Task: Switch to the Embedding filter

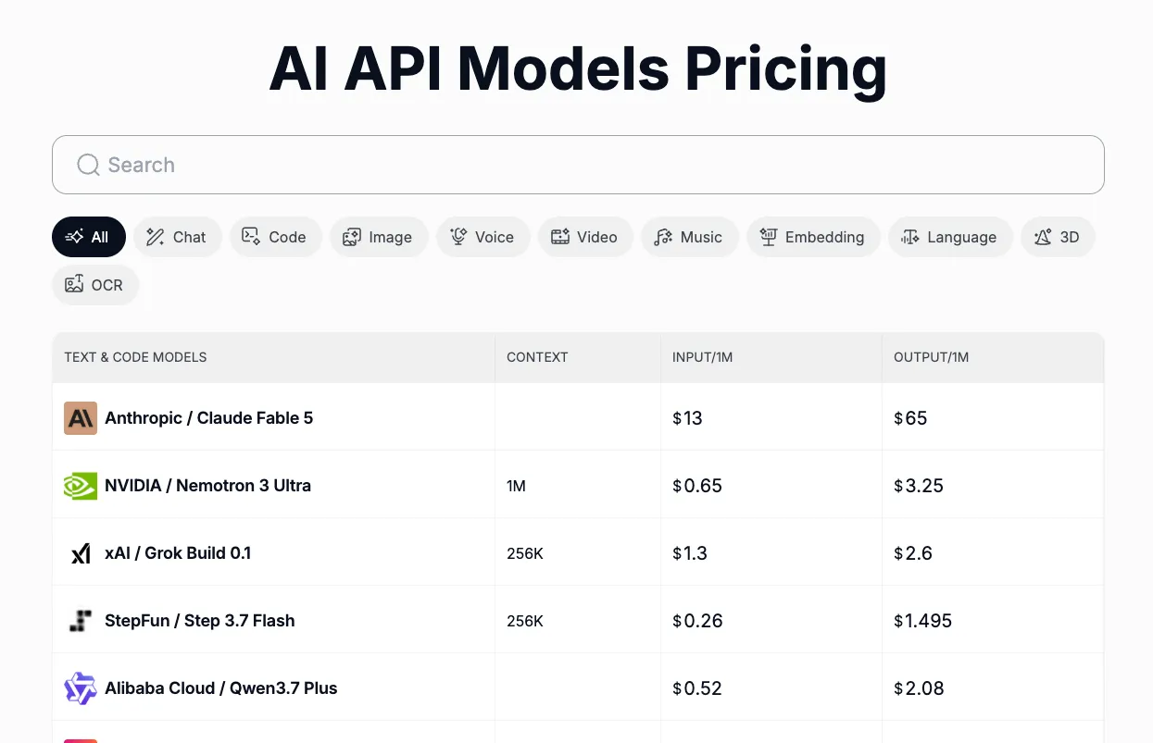Action: tap(813, 237)
